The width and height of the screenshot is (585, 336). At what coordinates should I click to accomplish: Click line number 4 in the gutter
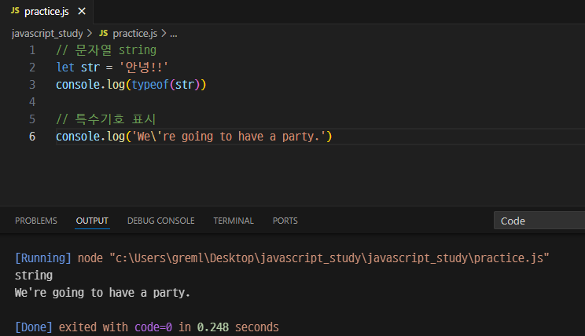pyautogui.click(x=32, y=102)
